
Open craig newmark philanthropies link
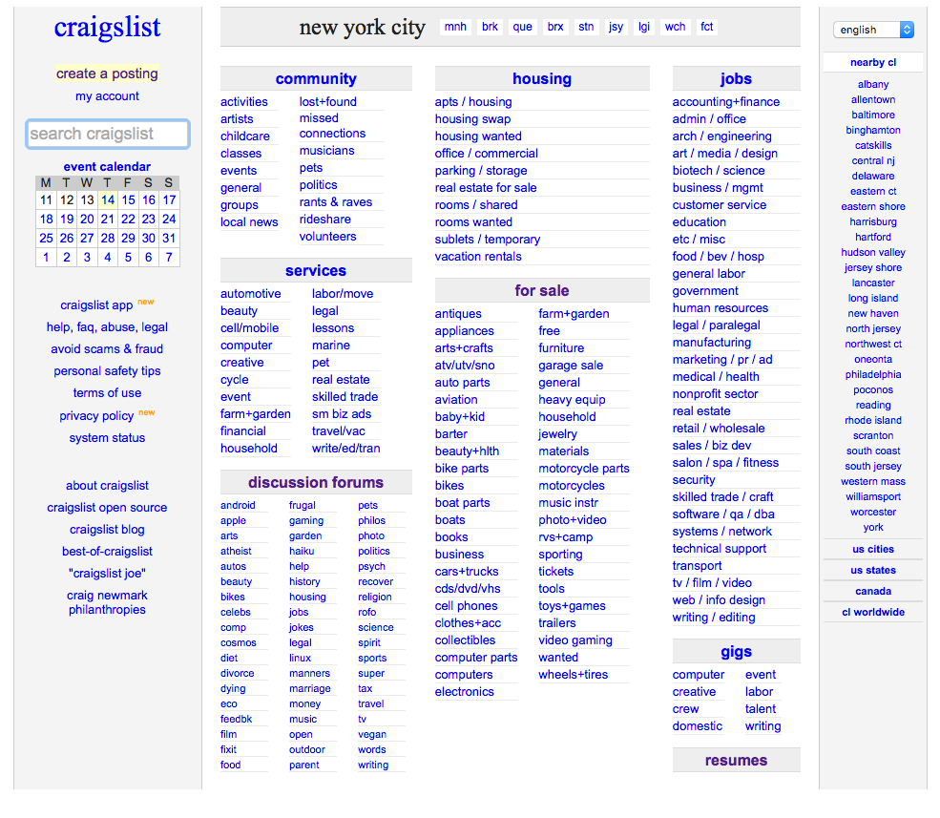coord(107,602)
